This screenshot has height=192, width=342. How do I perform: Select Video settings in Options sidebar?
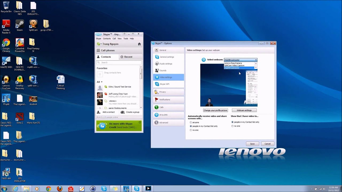169,77
